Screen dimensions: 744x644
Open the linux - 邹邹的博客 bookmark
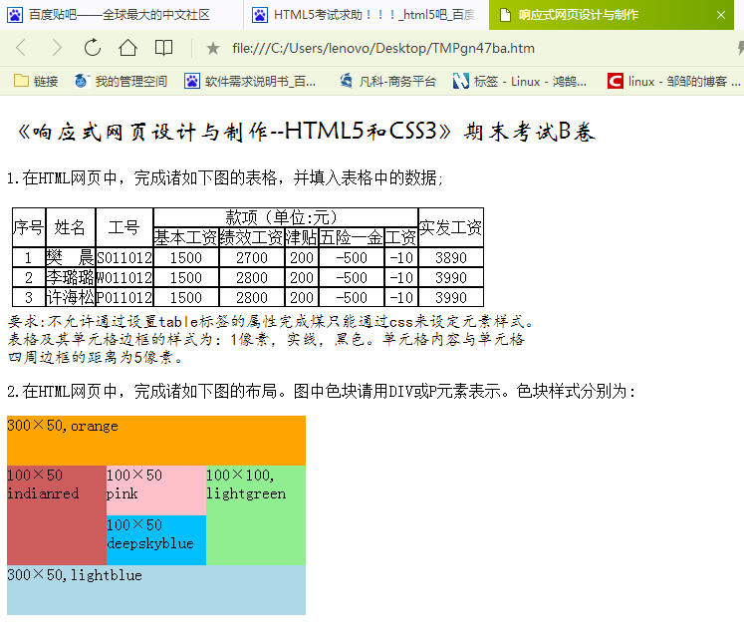pyautogui.click(x=673, y=81)
